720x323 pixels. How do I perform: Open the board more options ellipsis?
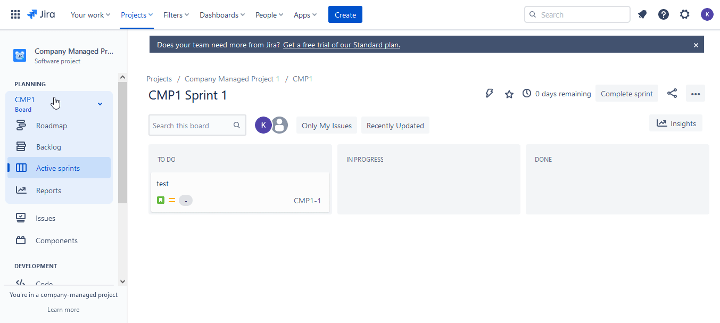tap(696, 94)
